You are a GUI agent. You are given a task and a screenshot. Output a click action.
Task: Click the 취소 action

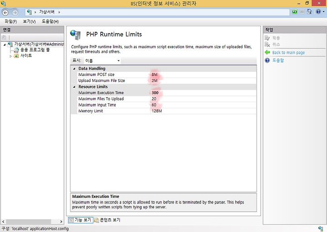pos(276,45)
